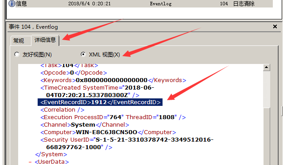Click the Task 104 XML line
Screen dimensions: 283x165
69,66
